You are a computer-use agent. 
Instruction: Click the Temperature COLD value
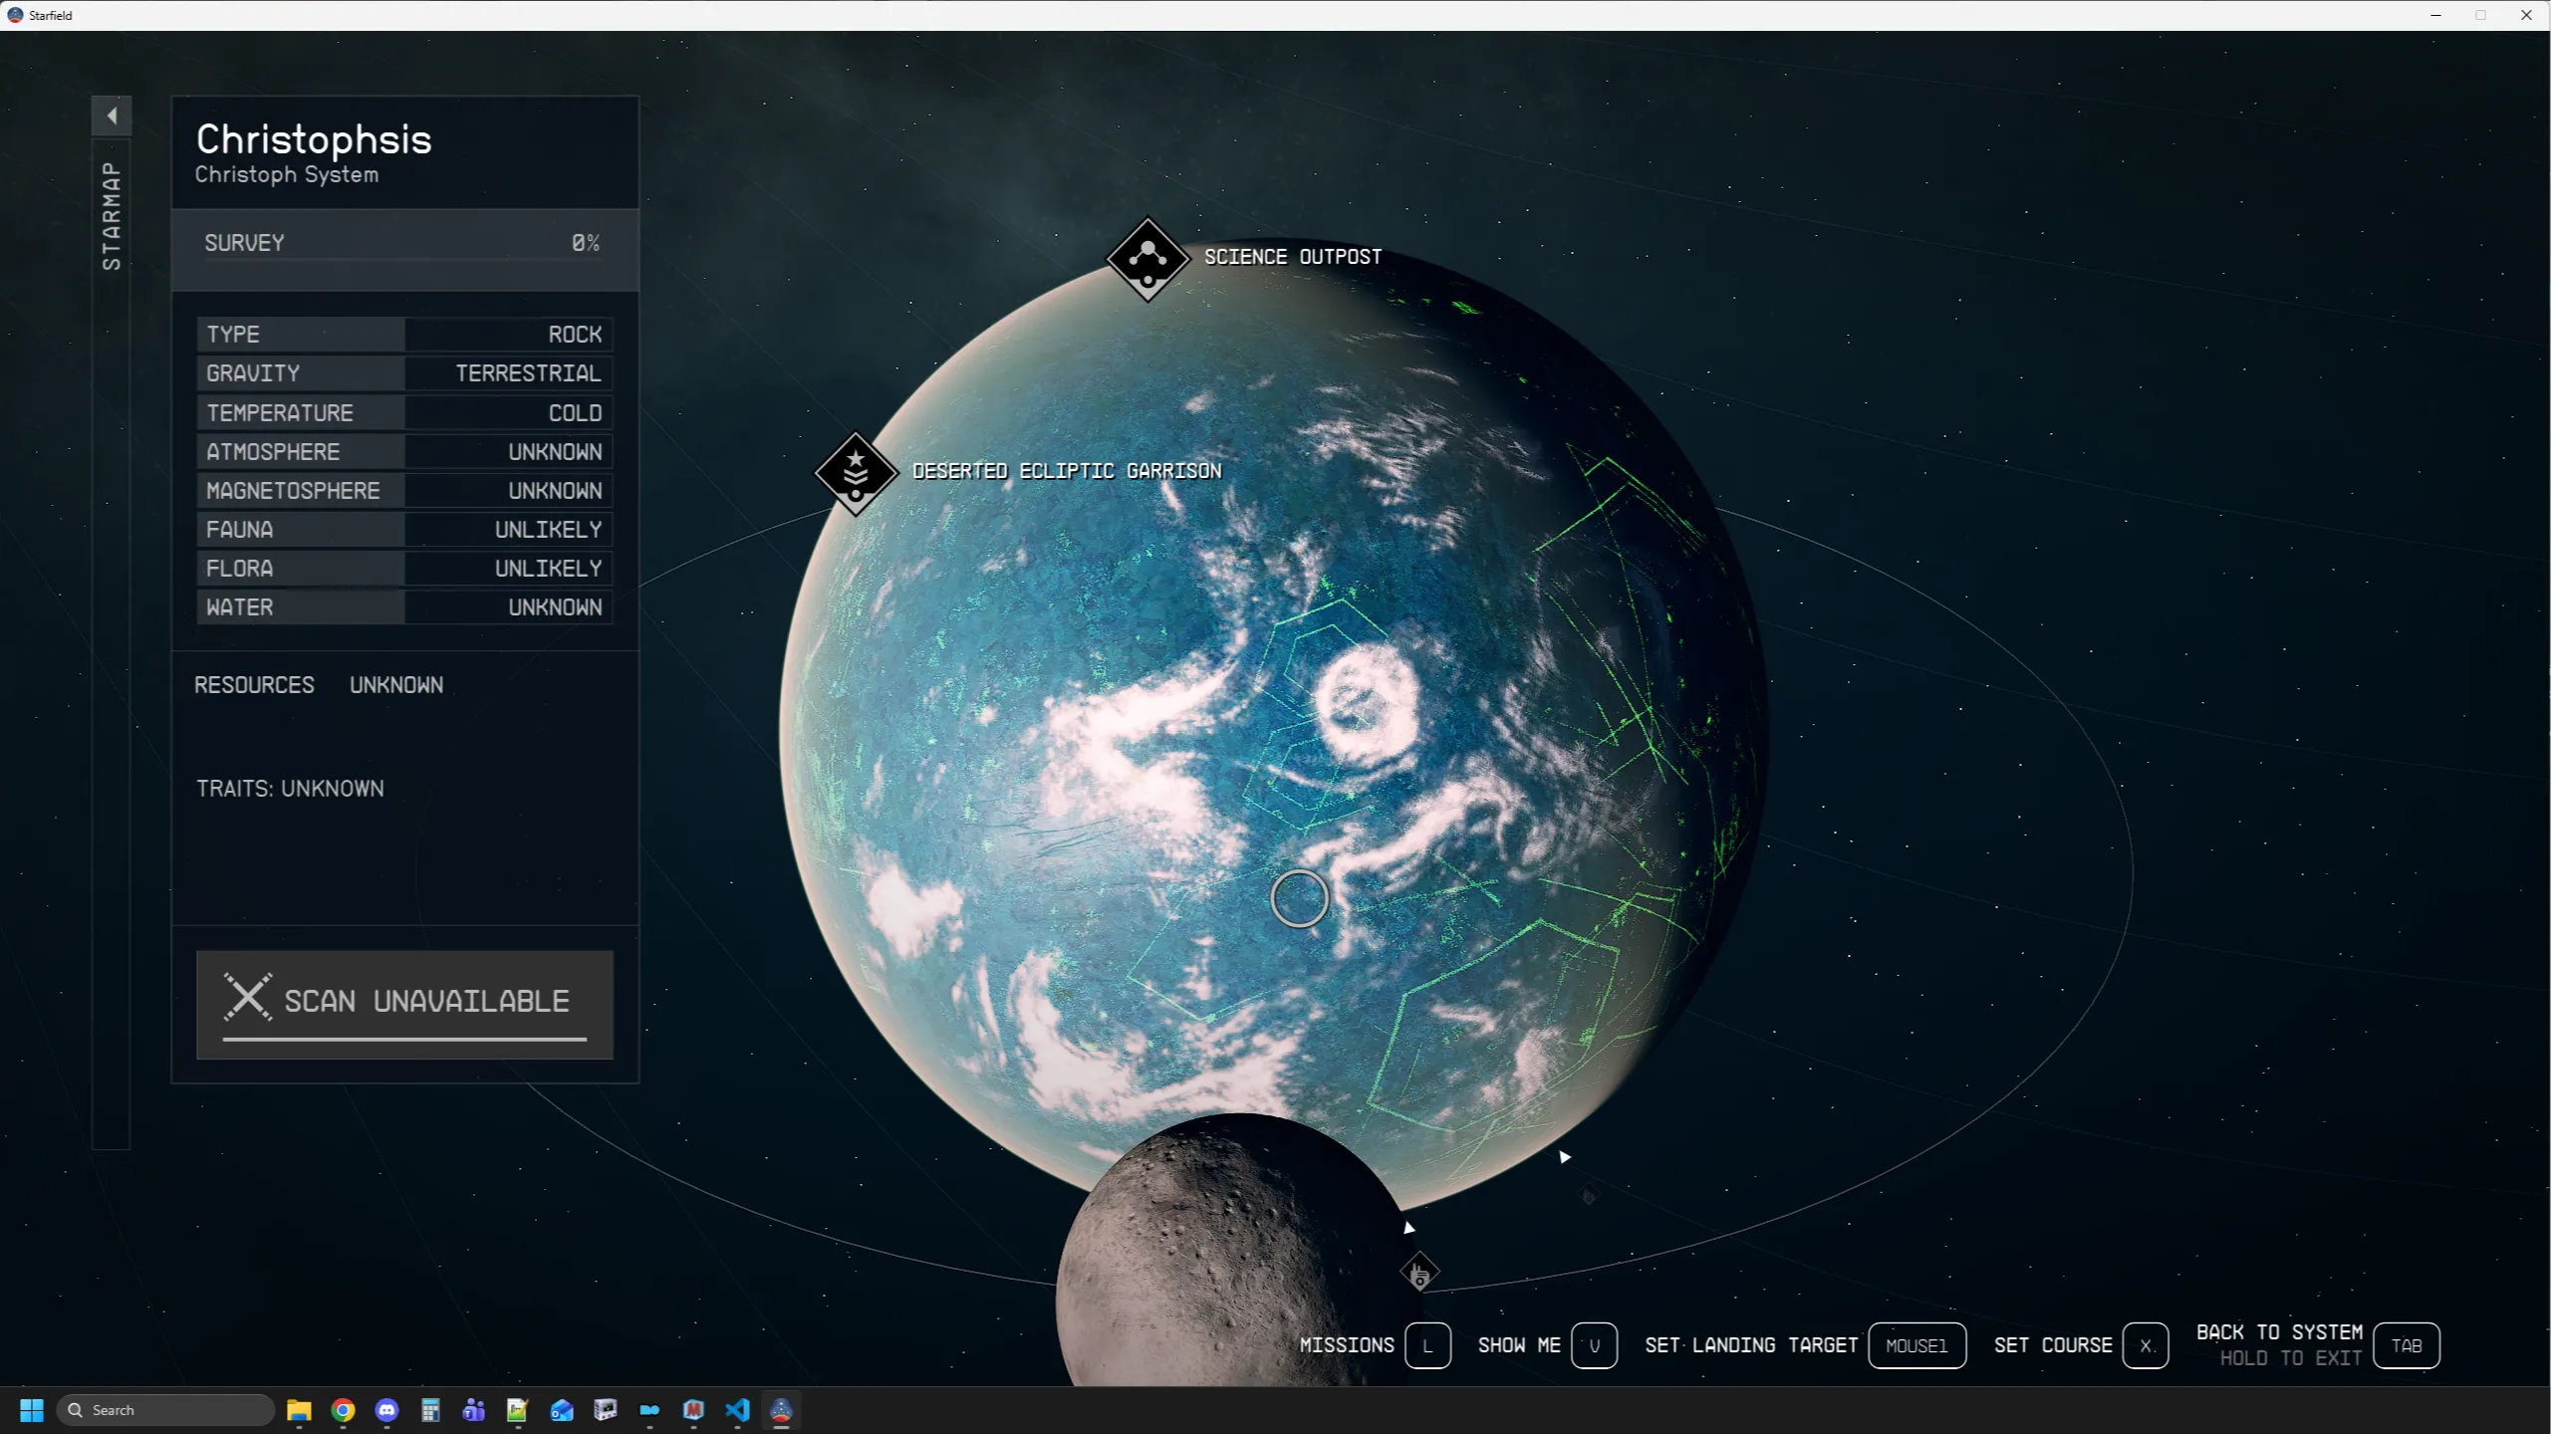[575, 413]
